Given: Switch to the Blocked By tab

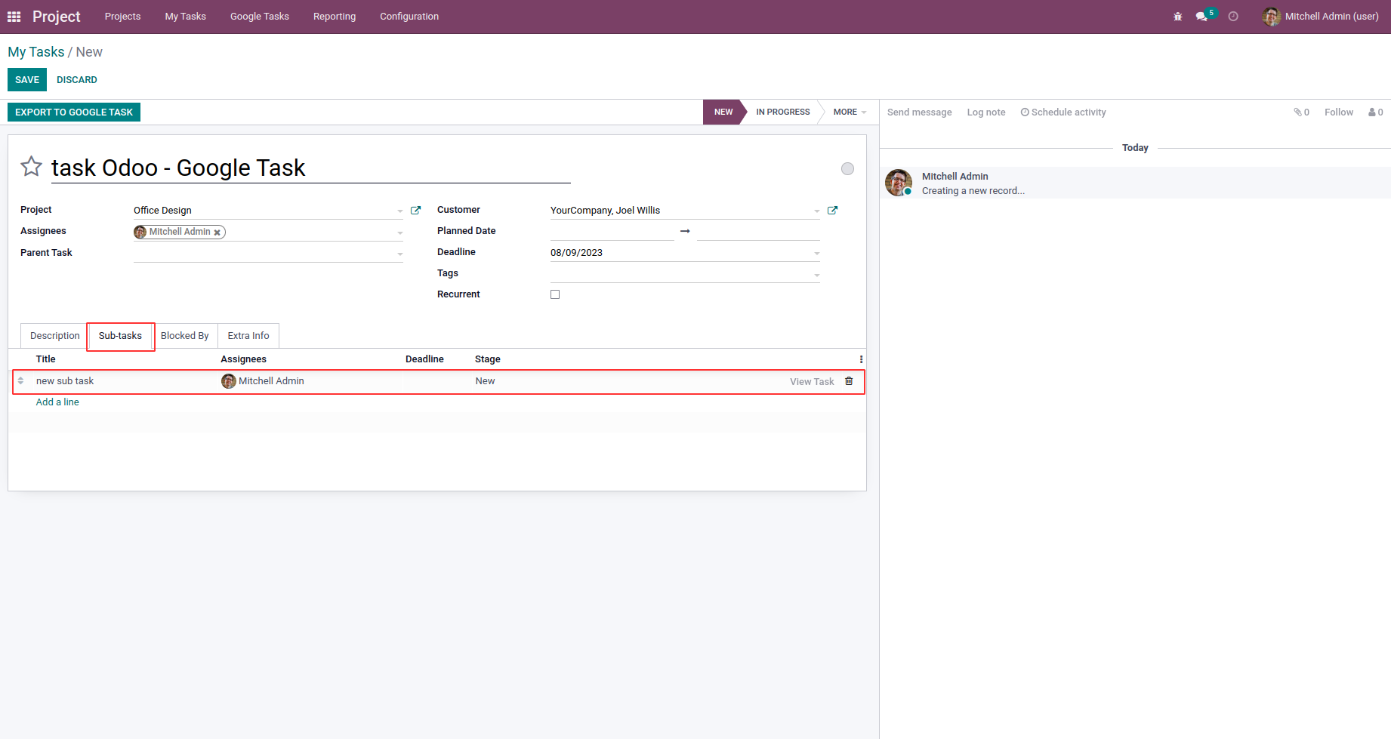Looking at the screenshot, I should [184, 336].
